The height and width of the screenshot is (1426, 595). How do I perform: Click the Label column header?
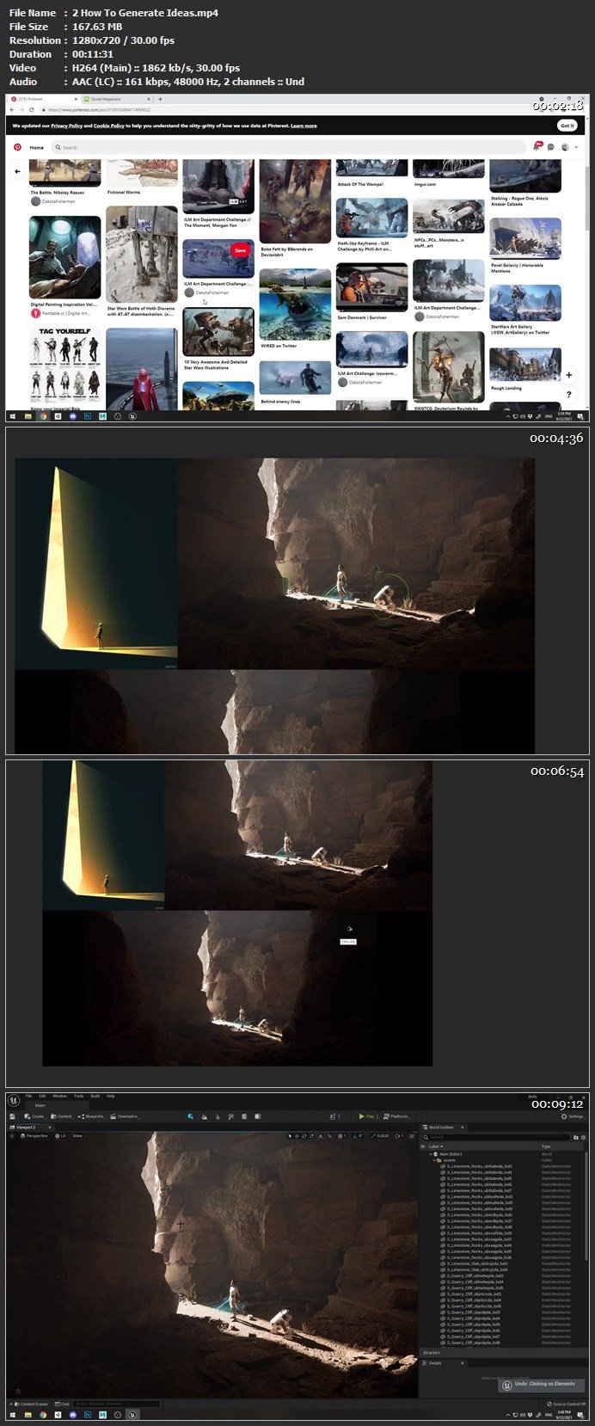(434, 1146)
